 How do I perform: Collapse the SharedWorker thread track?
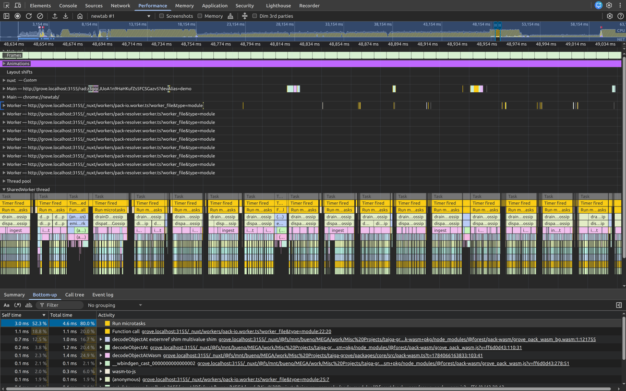[4, 190]
